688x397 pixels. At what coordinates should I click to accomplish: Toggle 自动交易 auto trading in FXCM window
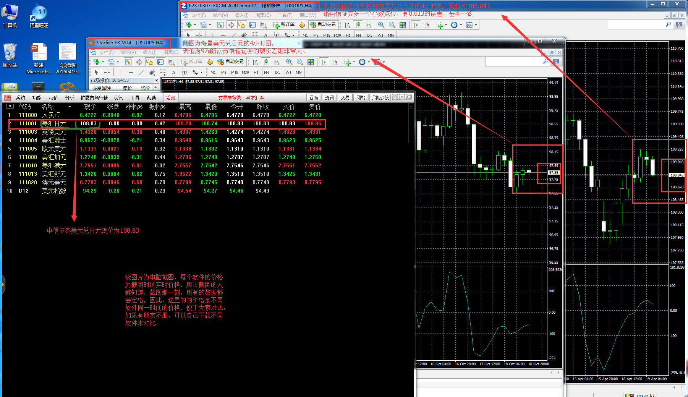pos(322,24)
